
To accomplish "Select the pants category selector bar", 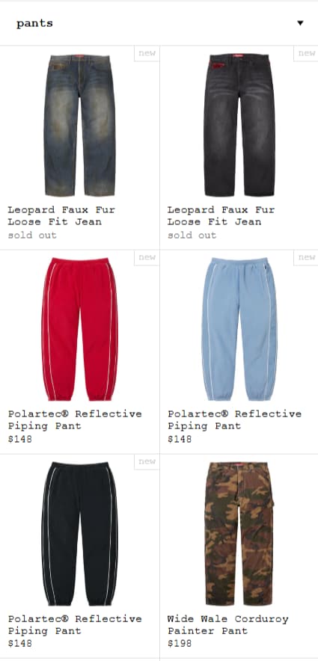I will (x=159, y=23).
